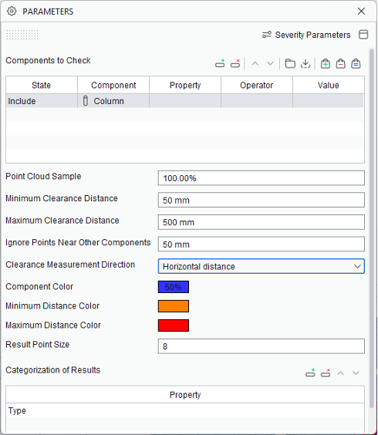Click the Minimum Clearance Distance field
The image size is (378, 435).
262,200
